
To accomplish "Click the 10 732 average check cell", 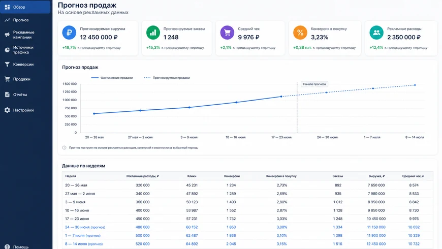I will click(414, 244).
